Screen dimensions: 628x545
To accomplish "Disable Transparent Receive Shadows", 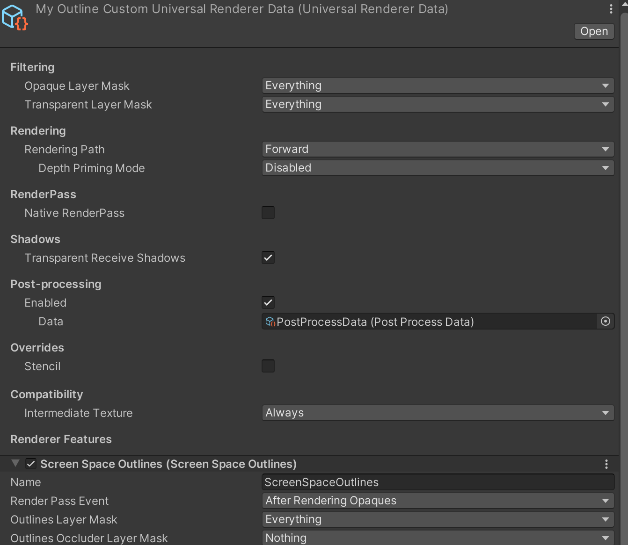I will (x=268, y=258).
